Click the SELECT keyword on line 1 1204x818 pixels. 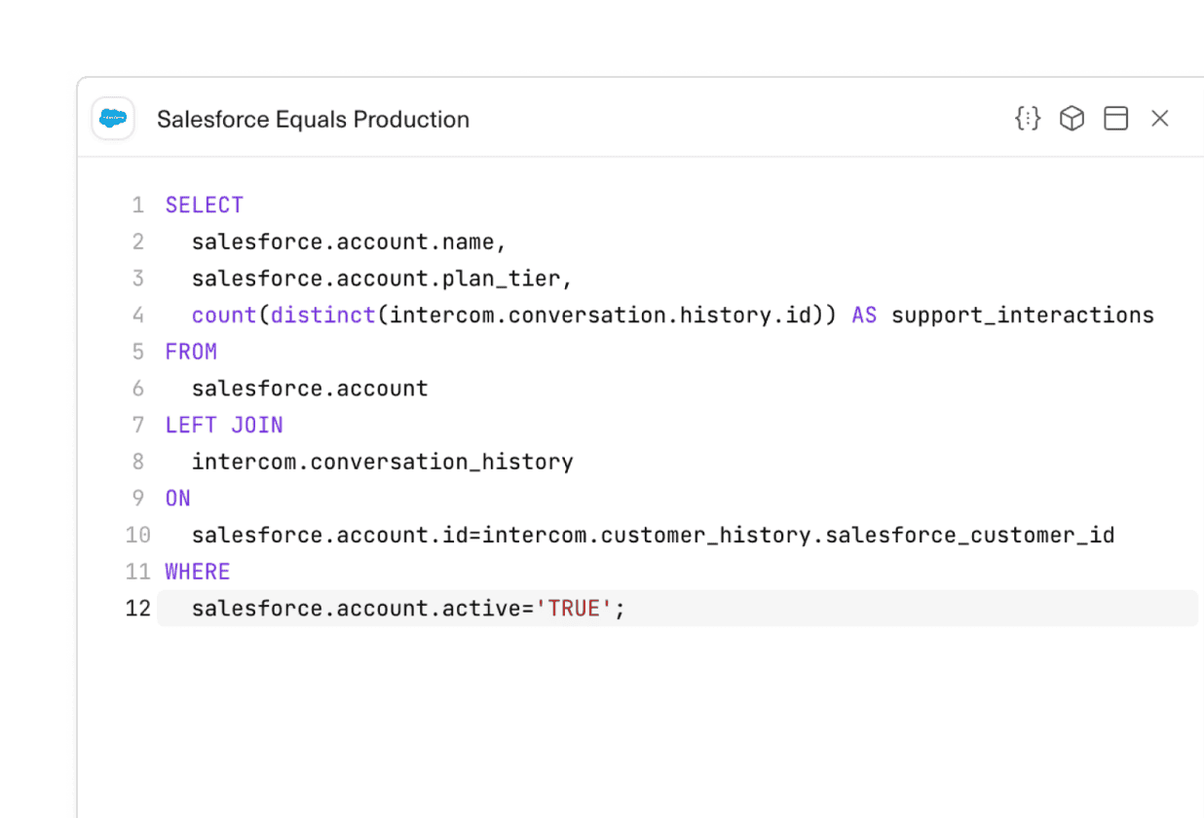(204, 204)
